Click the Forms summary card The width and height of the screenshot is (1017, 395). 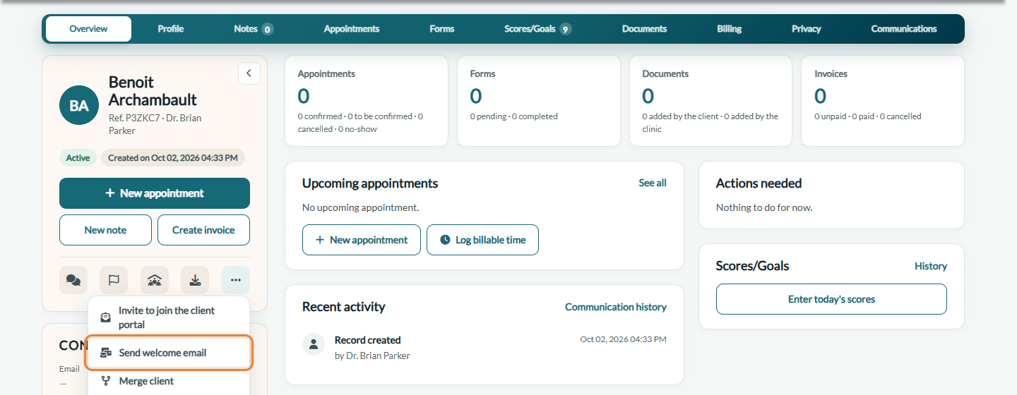[x=539, y=101]
